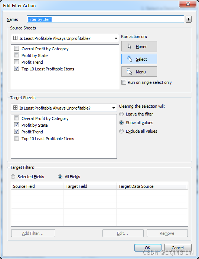Uncheck Profit by State in Target Sheets
Screen dimensions: 199x259
coord(16,125)
